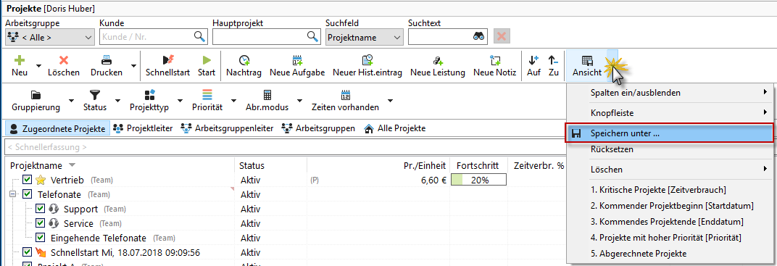Image resolution: width=777 pixels, height=266 pixels.
Task: Collapse all rows with Zu
Action: 553,65
